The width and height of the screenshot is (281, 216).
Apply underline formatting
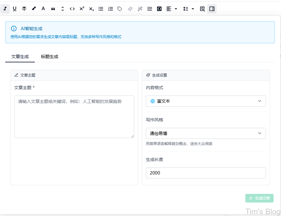pos(14,9)
